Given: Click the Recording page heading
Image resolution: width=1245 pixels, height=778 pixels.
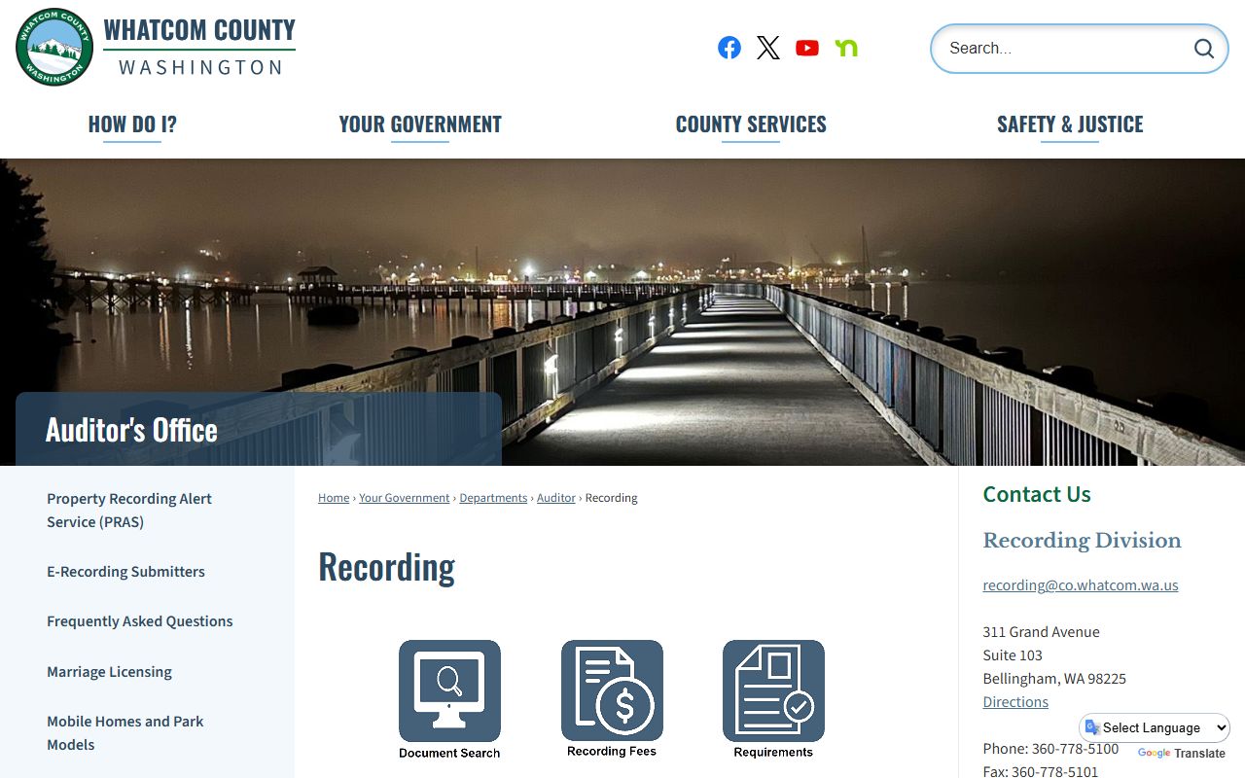Looking at the screenshot, I should [x=386, y=567].
